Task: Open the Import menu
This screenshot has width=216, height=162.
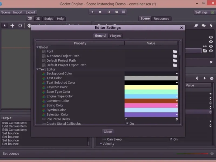Action: pyautogui.click(x=18, y=12)
